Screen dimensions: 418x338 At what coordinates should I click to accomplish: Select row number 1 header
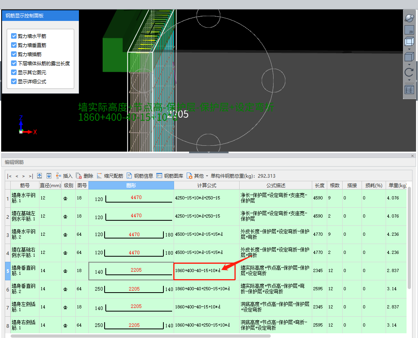coord(8,199)
